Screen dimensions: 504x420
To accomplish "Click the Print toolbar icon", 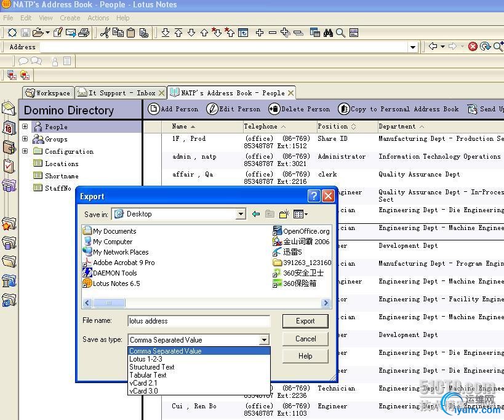I will click(84, 33).
